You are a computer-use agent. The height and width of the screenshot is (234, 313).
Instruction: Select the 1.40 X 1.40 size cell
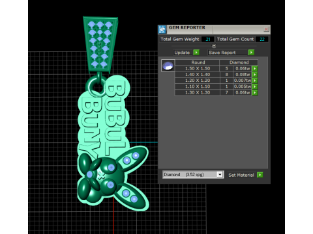tap(198, 75)
